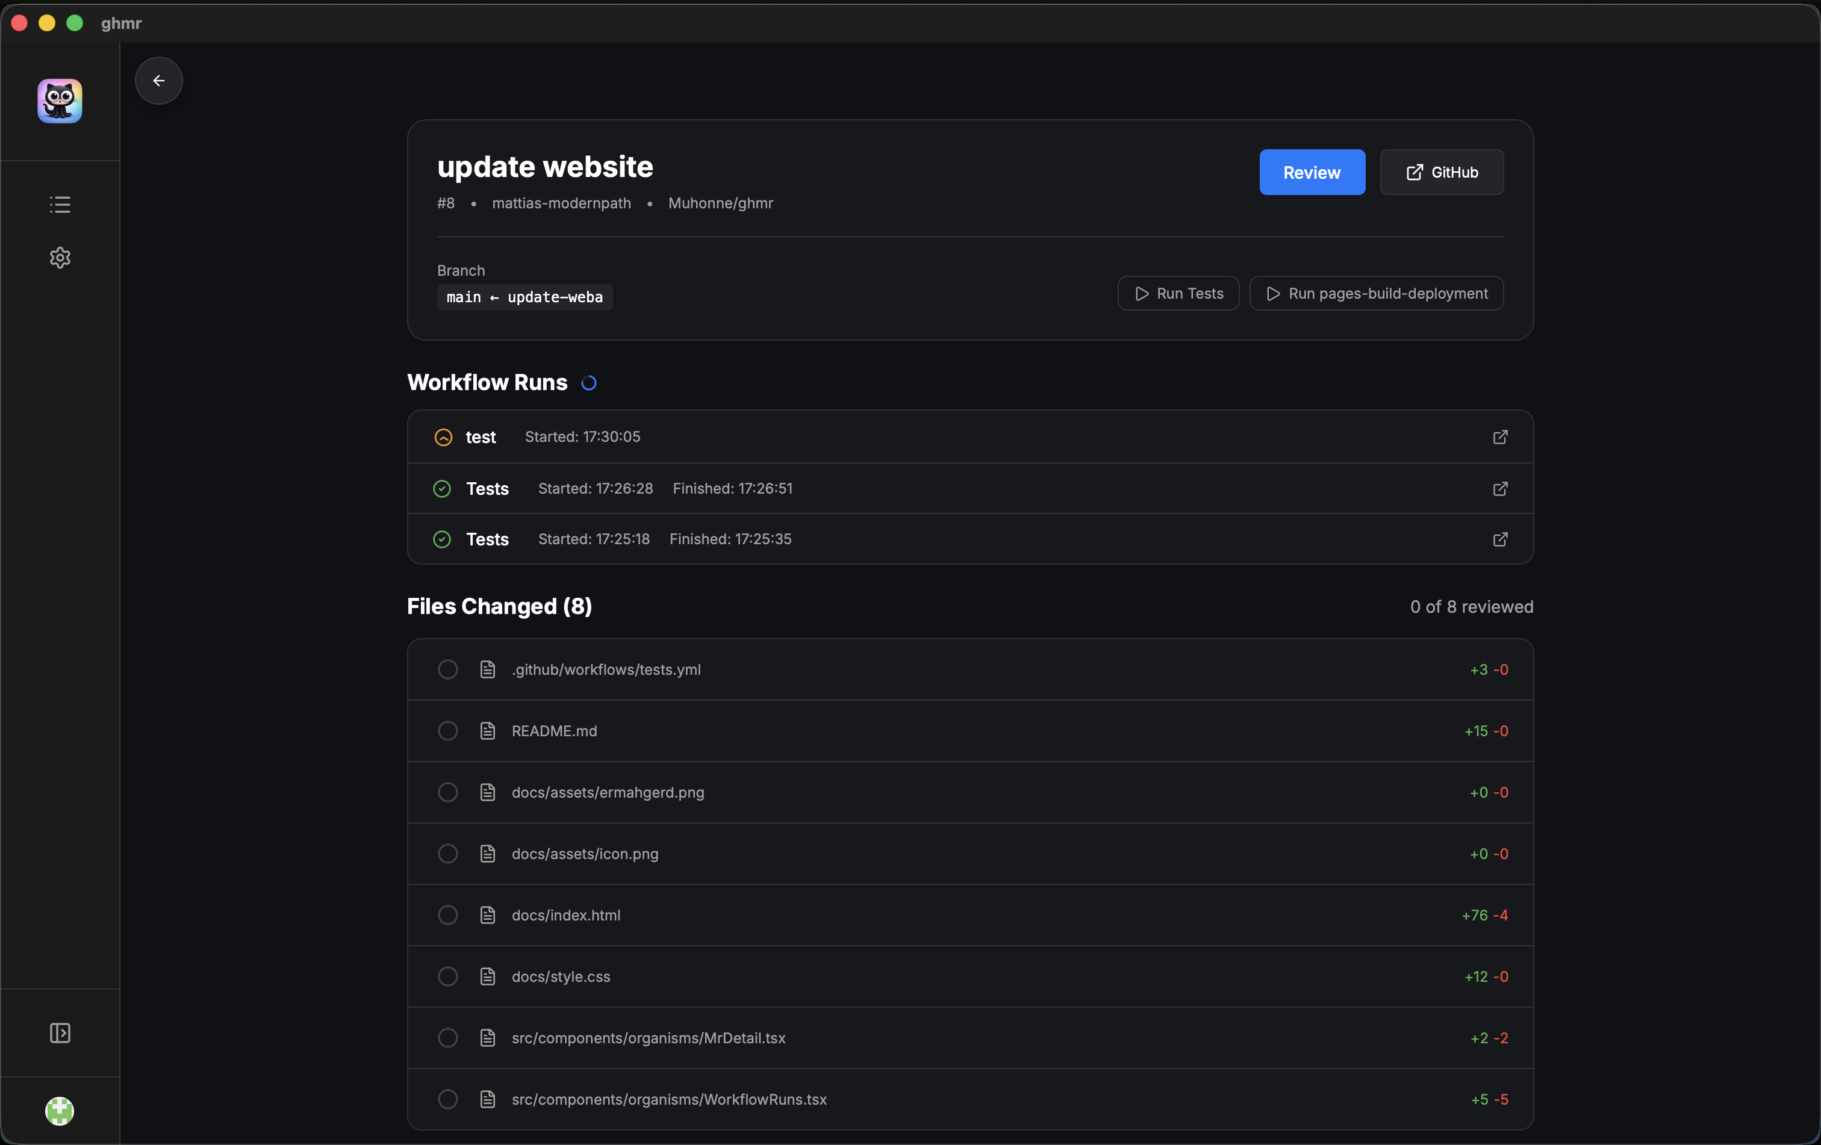The height and width of the screenshot is (1145, 1821).
Task: Toggle the sidebar panel expander icon
Action: 60,1033
